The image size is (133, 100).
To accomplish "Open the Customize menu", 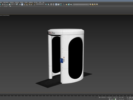I will (17, 2).
